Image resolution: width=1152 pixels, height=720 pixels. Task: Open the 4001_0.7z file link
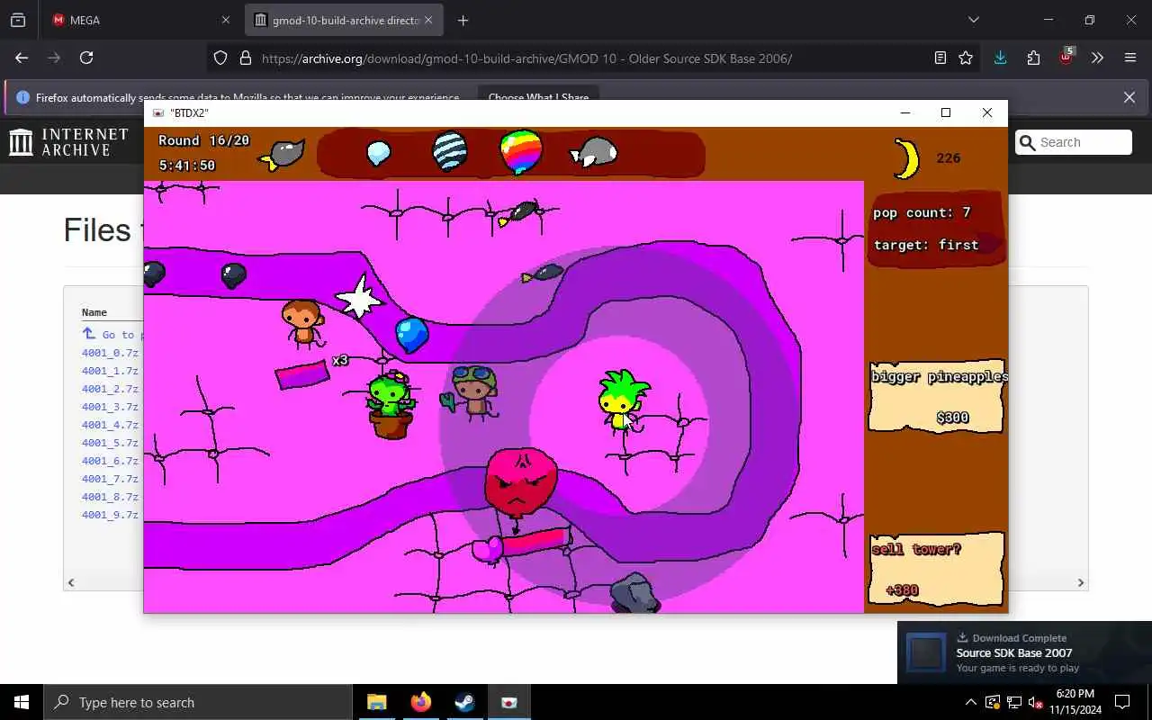[x=110, y=353]
